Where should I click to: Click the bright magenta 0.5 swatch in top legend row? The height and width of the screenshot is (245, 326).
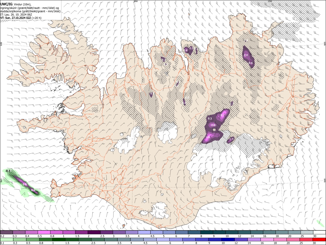[44, 232]
